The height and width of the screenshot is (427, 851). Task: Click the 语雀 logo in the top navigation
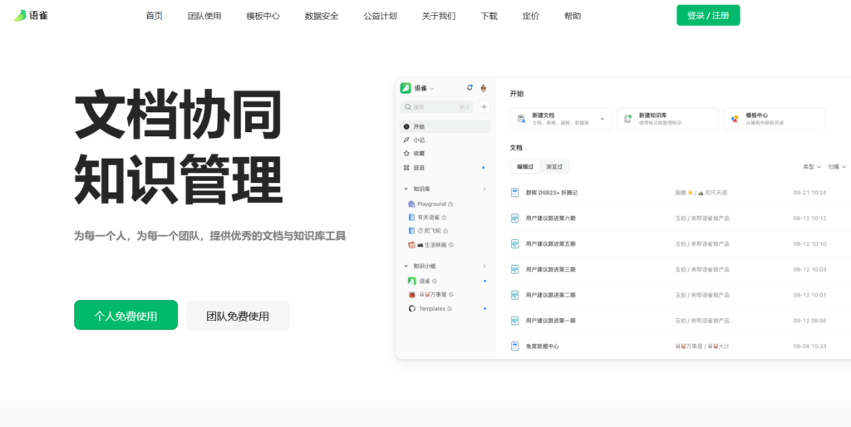pyautogui.click(x=31, y=16)
